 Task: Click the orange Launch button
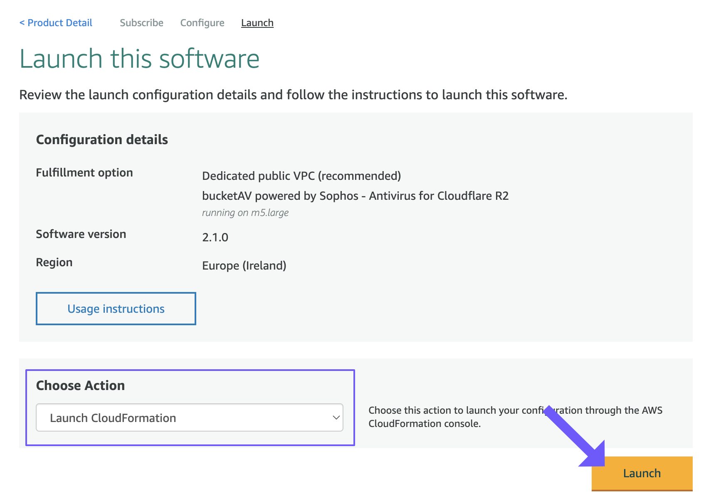point(642,474)
